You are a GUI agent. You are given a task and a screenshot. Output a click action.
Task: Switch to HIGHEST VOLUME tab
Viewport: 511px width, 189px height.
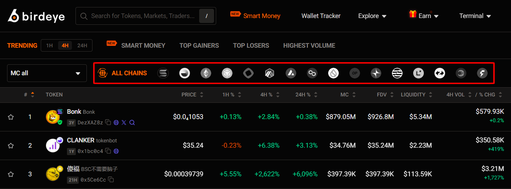point(309,46)
